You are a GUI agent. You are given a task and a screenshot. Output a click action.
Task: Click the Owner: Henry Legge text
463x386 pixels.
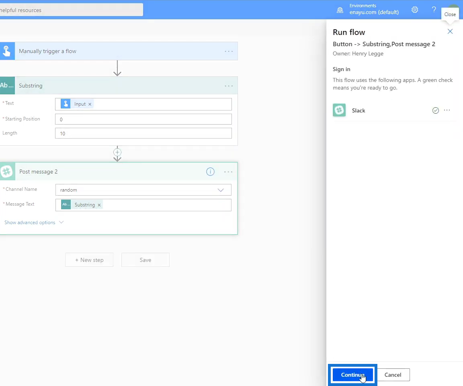click(x=358, y=53)
